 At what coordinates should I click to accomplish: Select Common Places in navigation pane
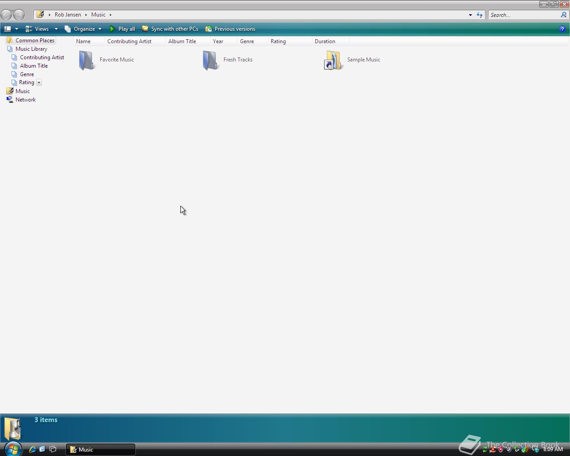click(31, 41)
